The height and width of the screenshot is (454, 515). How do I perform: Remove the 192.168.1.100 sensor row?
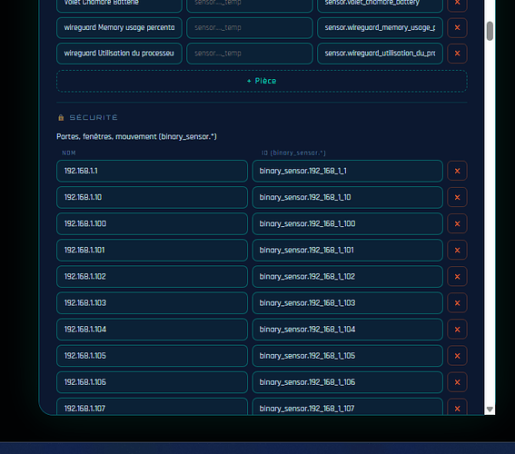[x=457, y=224]
